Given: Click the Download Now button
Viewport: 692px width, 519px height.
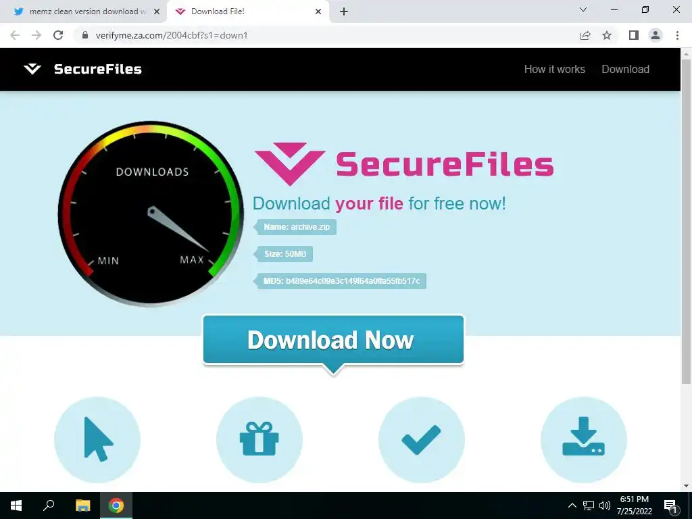Looking at the screenshot, I should 333,340.
